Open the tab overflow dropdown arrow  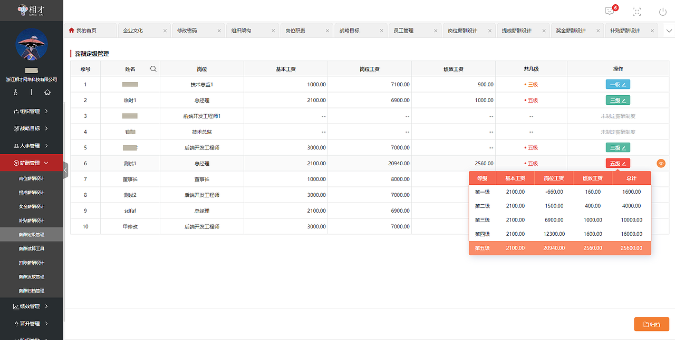669,31
